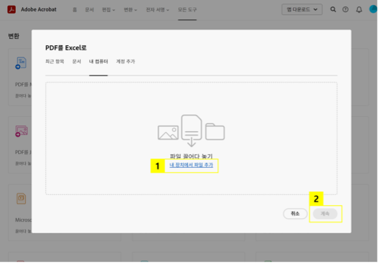Expand the 앱 다운로드 dropdown
Screen dimensions: 378x263
302,9
